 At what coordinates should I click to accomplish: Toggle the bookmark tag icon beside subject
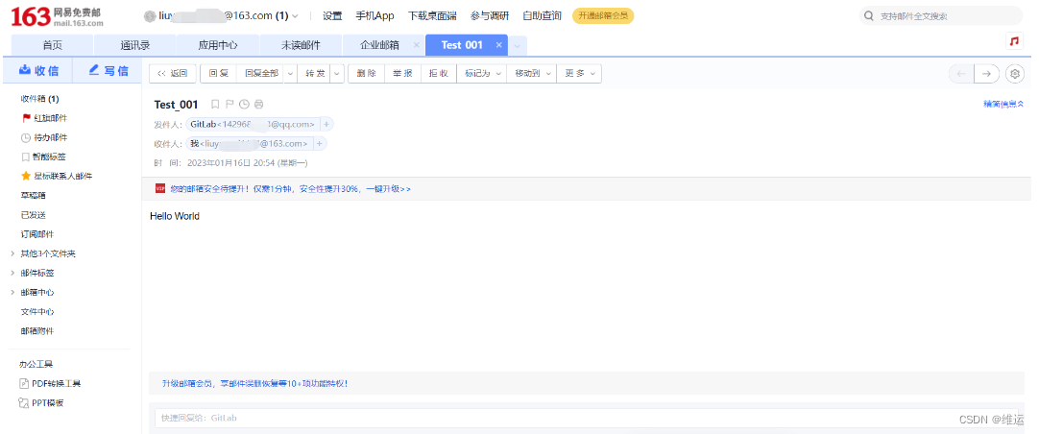pos(215,104)
